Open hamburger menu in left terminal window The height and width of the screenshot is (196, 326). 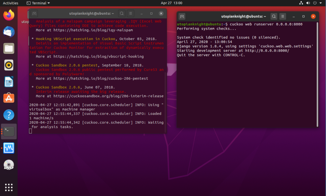(131, 13)
